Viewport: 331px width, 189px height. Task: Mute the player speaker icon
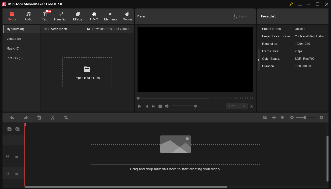167,106
